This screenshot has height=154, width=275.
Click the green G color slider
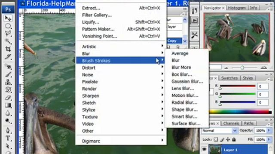[238, 94]
